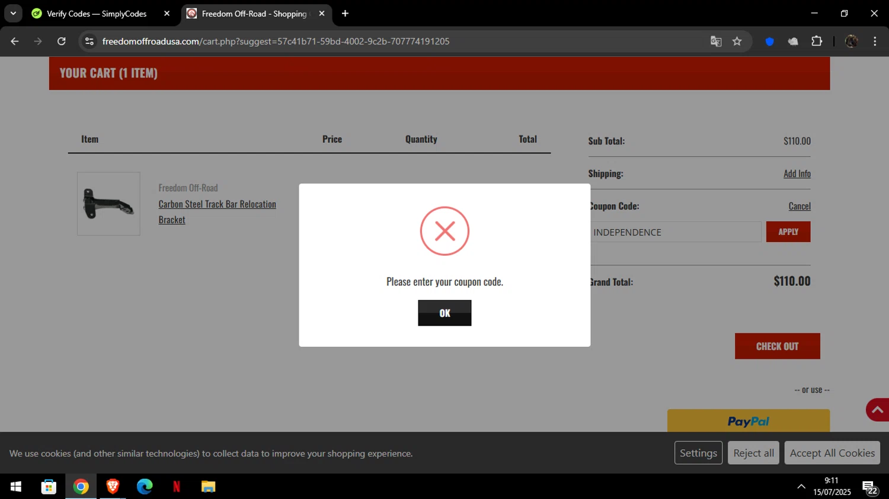Expand the tab search dropdown
Viewport: 889px width, 499px height.
(x=13, y=14)
